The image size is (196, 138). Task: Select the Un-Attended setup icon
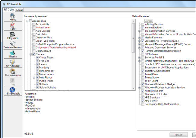coord(12,62)
